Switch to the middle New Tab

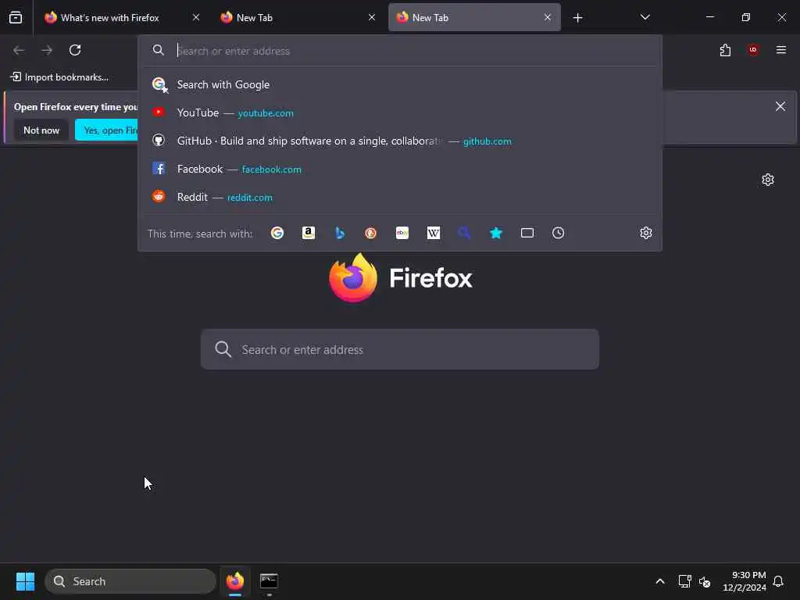pos(298,17)
